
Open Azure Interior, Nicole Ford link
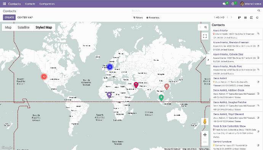tap(228, 66)
